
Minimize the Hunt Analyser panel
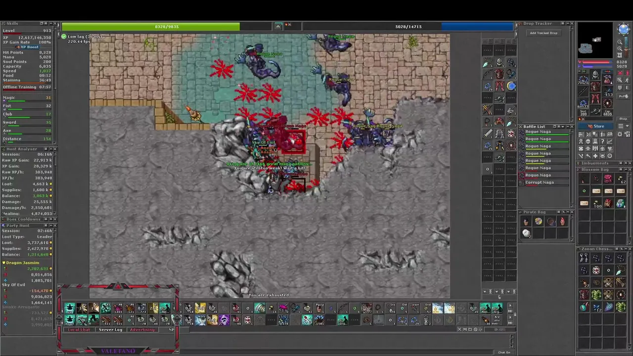(50, 149)
